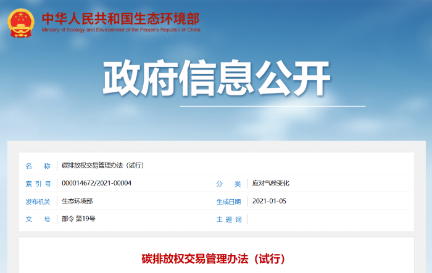432x273 pixels.
Task: Select the 文号 field label
Action: [38, 219]
